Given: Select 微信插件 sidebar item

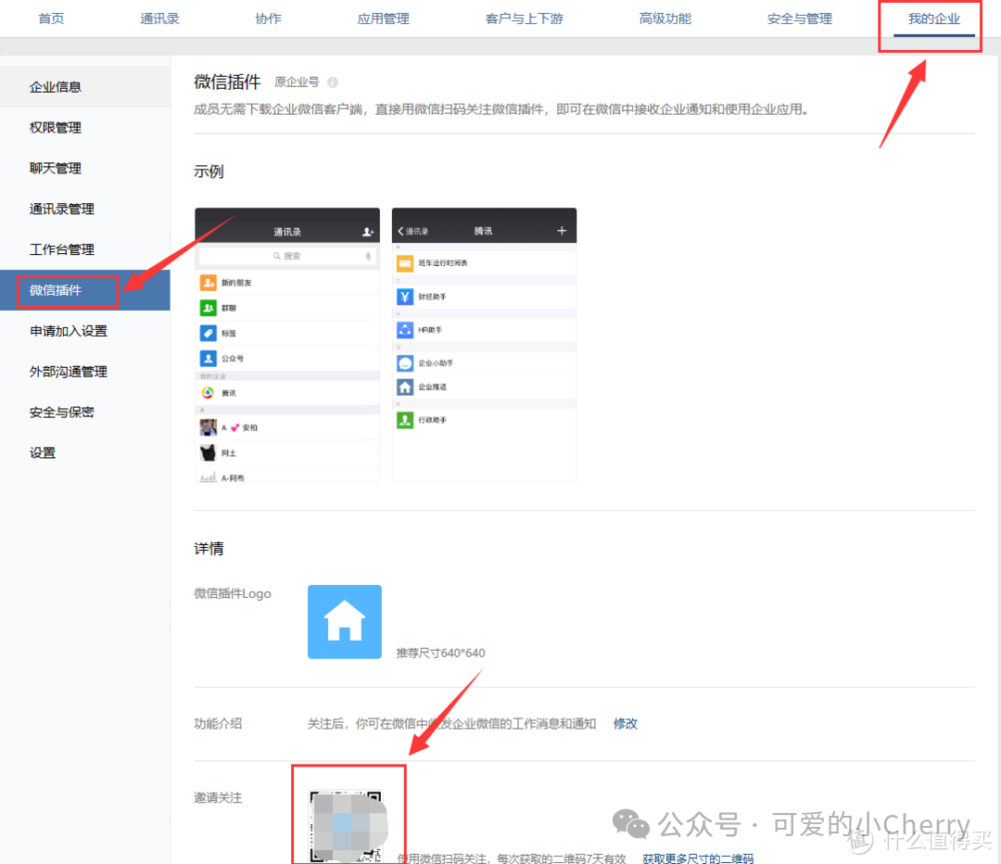Looking at the screenshot, I should tap(85, 290).
